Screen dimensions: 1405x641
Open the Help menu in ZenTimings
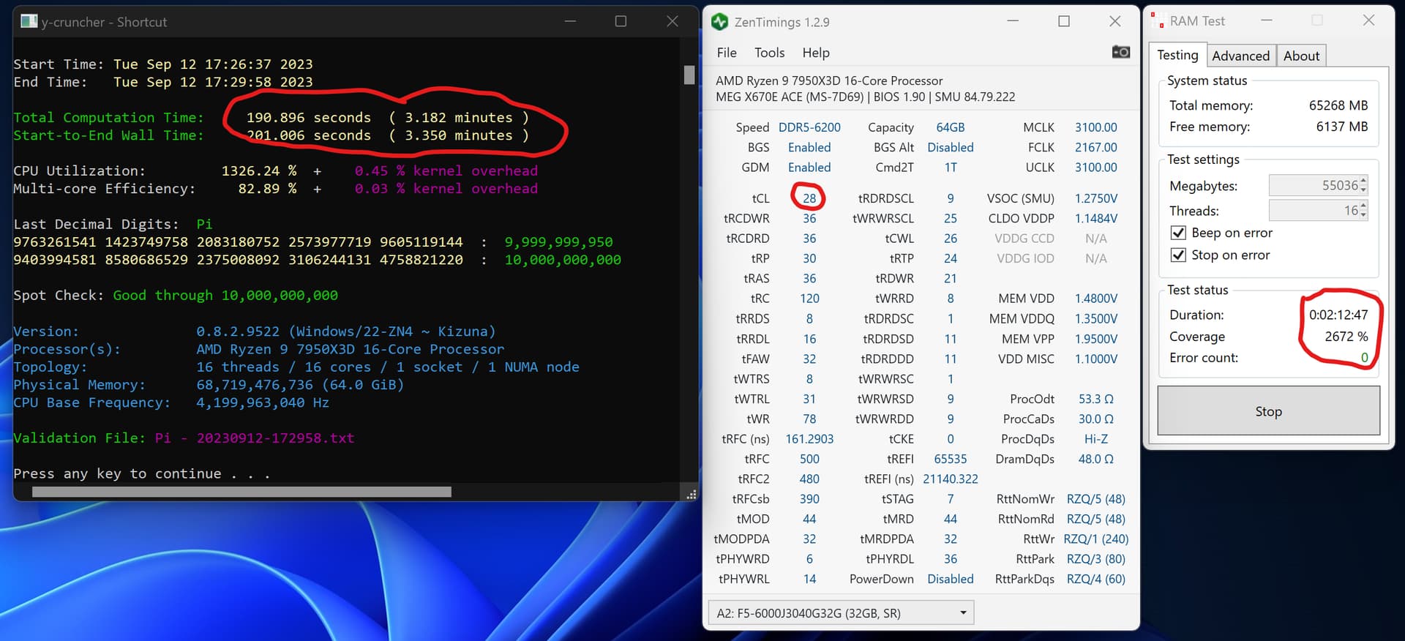(815, 53)
